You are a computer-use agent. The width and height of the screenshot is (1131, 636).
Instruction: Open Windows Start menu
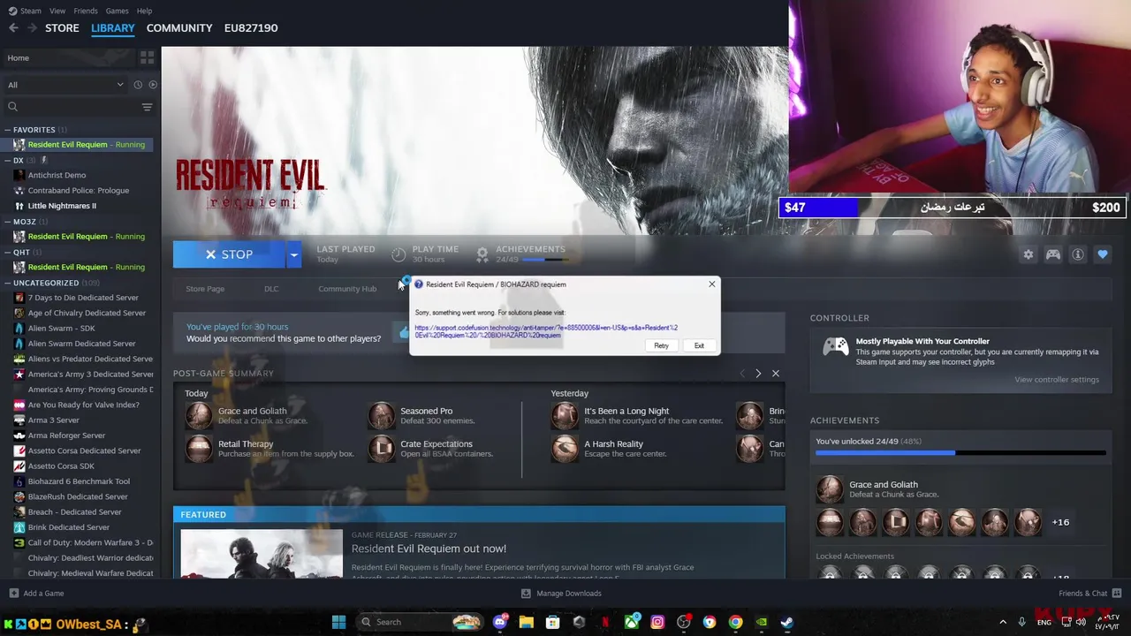coord(338,622)
